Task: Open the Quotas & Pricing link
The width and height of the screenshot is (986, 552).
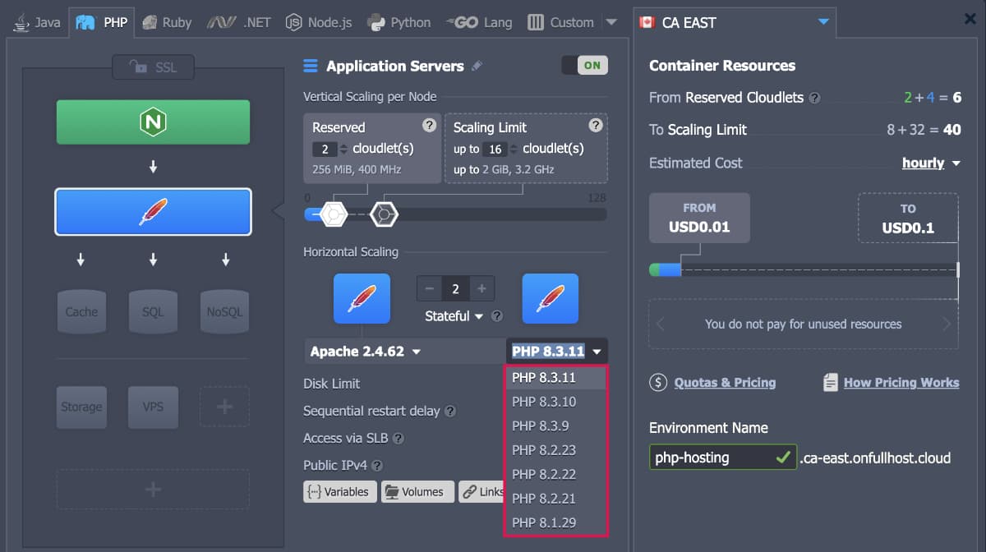Action: [x=724, y=383]
